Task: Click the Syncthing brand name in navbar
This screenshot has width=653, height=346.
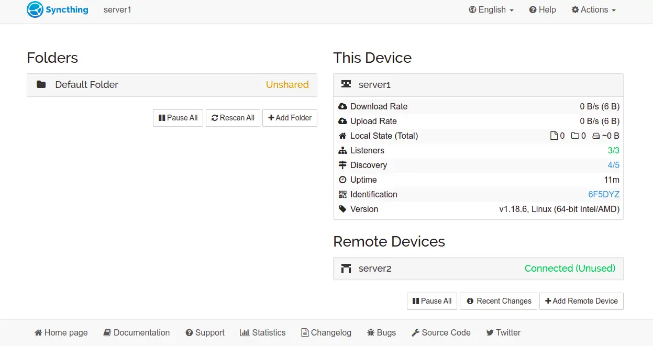Action: click(x=67, y=9)
